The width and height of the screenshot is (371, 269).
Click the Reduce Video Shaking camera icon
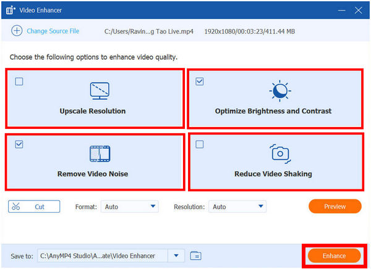[280, 154]
